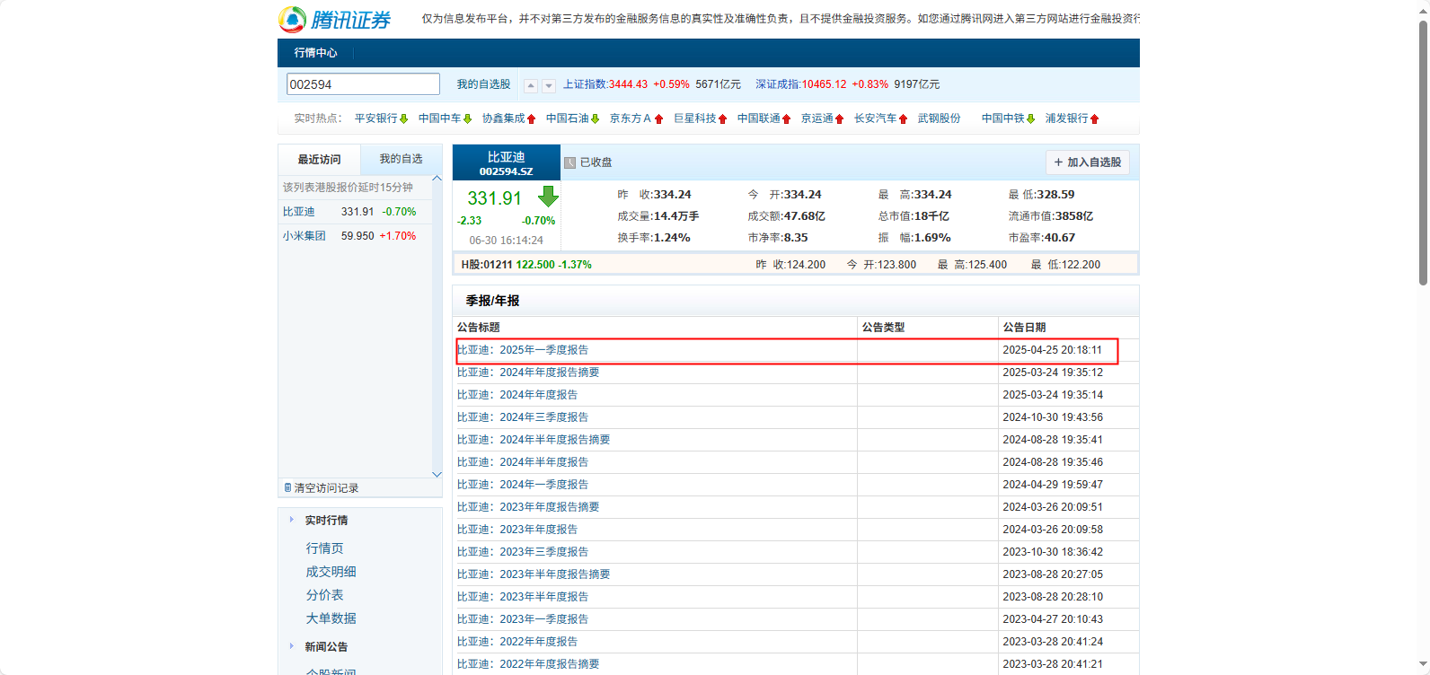Open 我的自选股 link
1430x675 pixels.
(483, 84)
